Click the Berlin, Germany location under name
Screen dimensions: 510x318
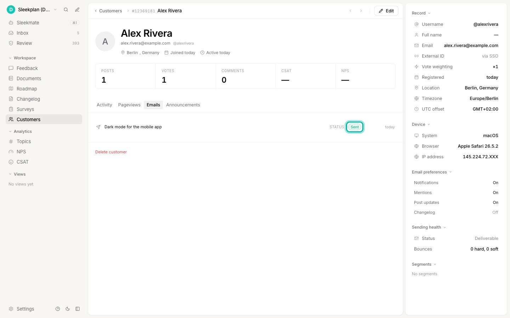click(140, 53)
